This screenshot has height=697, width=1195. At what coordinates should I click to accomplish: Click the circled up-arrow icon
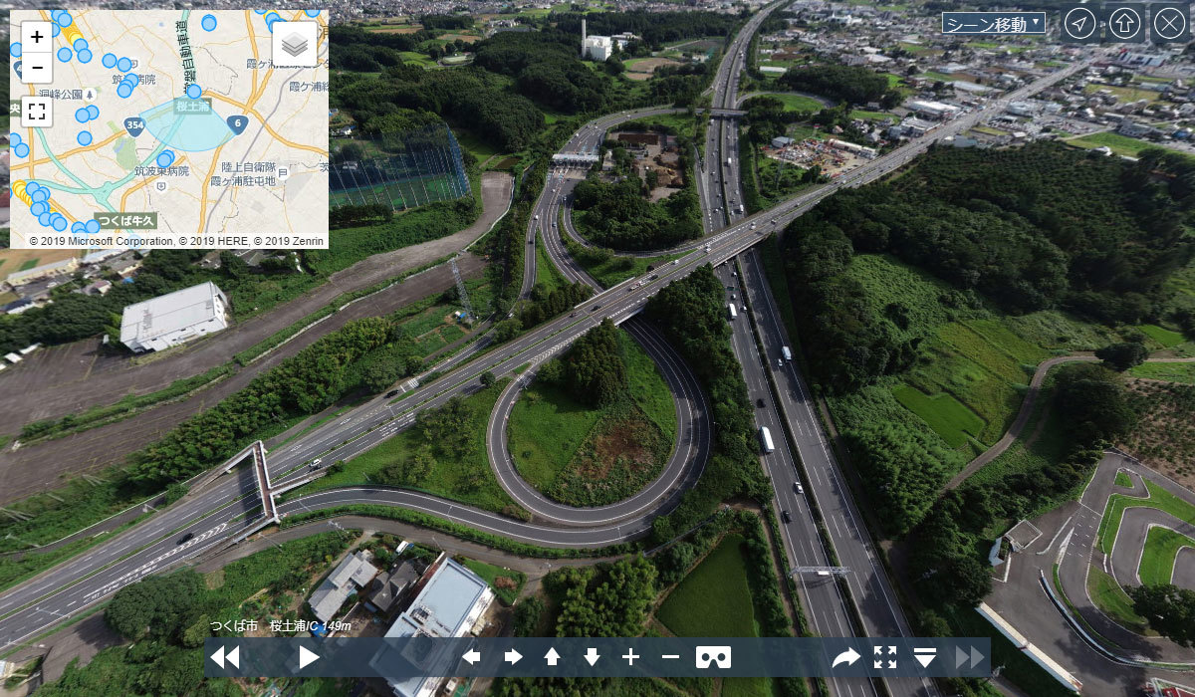pyautogui.click(x=1124, y=23)
